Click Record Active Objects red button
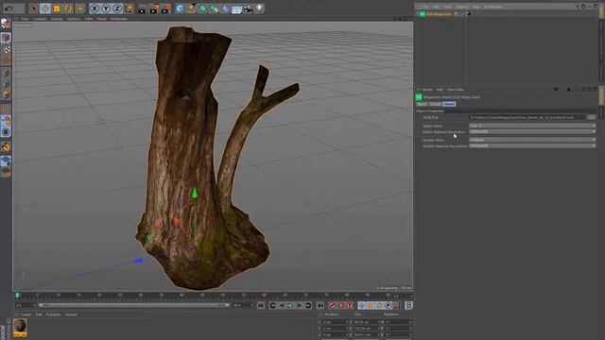The height and width of the screenshot is (340, 605). (x=332, y=305)
